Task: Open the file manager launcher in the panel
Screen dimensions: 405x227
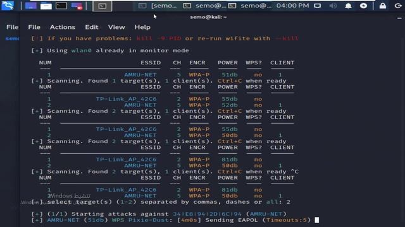Action: tap(46, 6)
